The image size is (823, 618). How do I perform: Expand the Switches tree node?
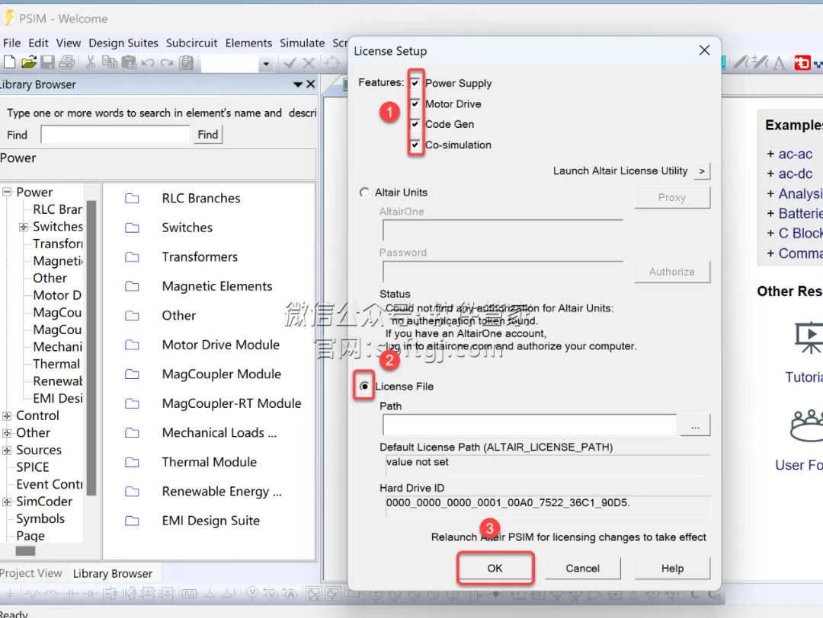click(x=24, y=227)
